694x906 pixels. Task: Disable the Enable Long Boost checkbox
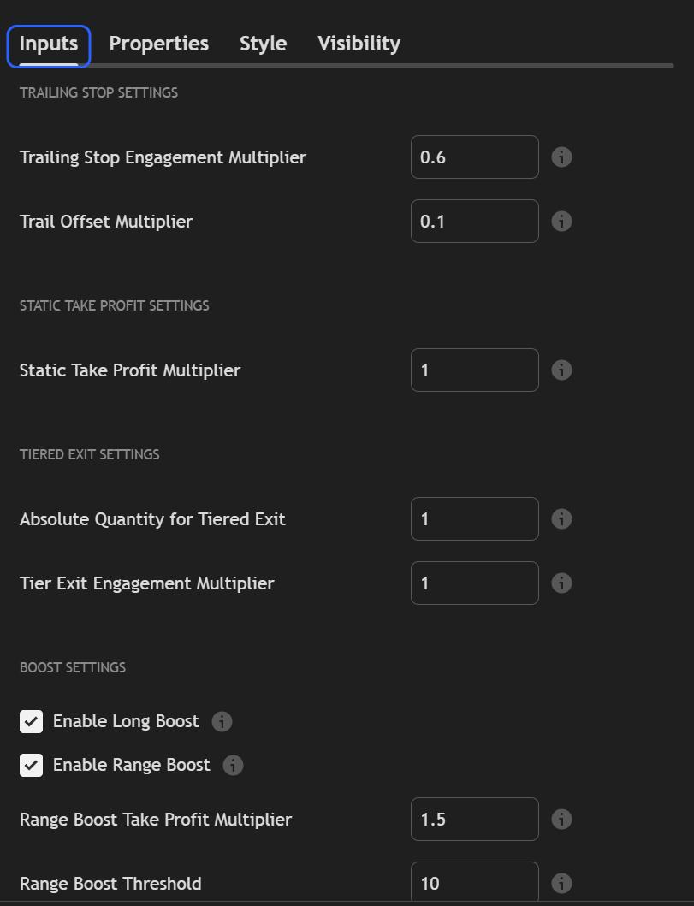[32, 722]
